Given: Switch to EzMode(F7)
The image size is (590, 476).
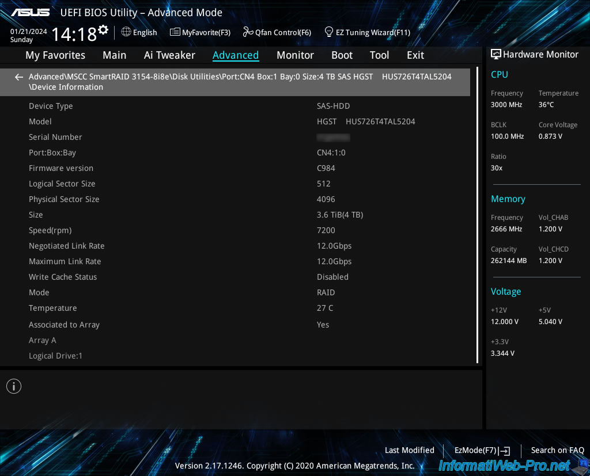Looking at the screenshot, I should [x=475, y=450].
